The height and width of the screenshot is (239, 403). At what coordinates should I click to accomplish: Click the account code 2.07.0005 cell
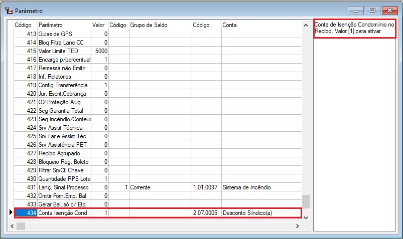(206, 213)
